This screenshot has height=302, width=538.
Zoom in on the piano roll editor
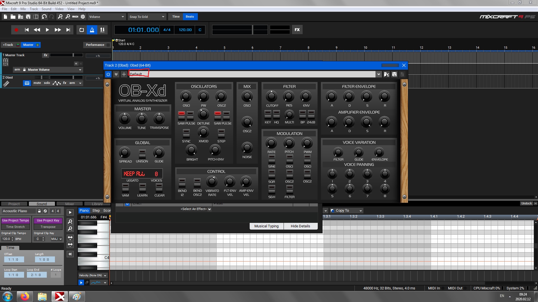(70, 222)
